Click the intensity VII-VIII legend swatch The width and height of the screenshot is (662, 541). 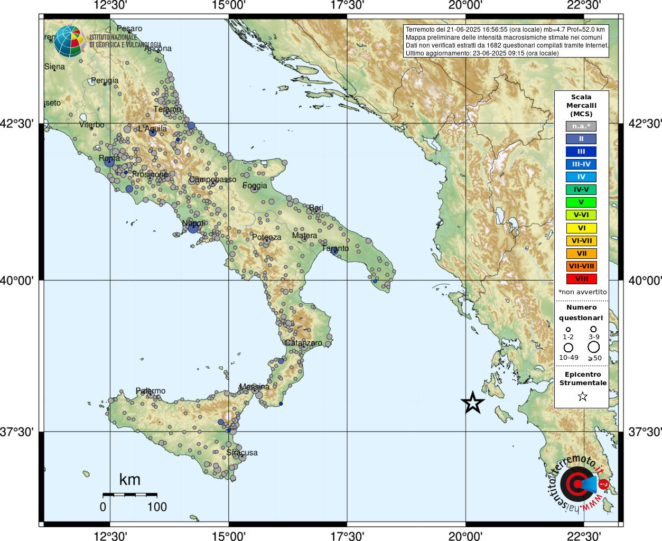click(581, 266)
